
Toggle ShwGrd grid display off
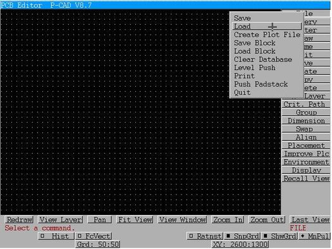click(280, 236)
